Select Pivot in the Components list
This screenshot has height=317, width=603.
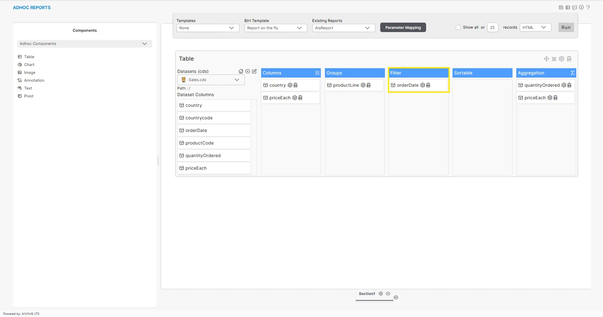[29, 96]
